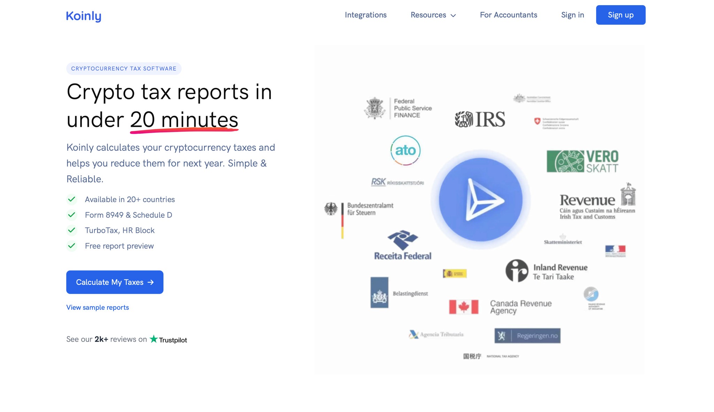Select the checkmark next to Free report preview
Screen dimensions: 714x412
[x=72, y=246]
